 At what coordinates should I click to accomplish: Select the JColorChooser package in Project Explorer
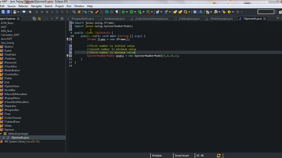click(13, 118)
